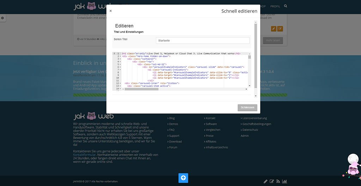The image size is (361, 186).
Task: Open the Lizenzvereinbarung footer link
Action: coord(255,118)
